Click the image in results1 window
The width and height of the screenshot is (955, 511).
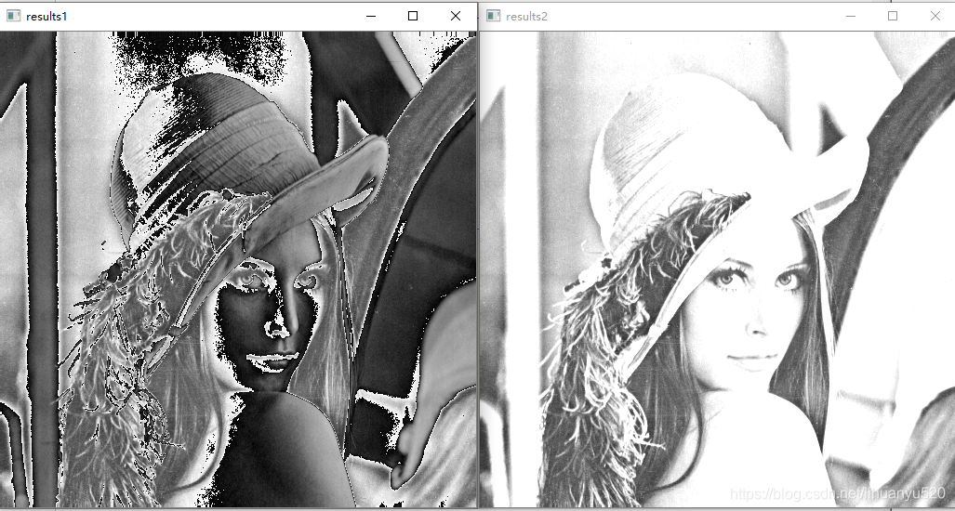point(238,269)
